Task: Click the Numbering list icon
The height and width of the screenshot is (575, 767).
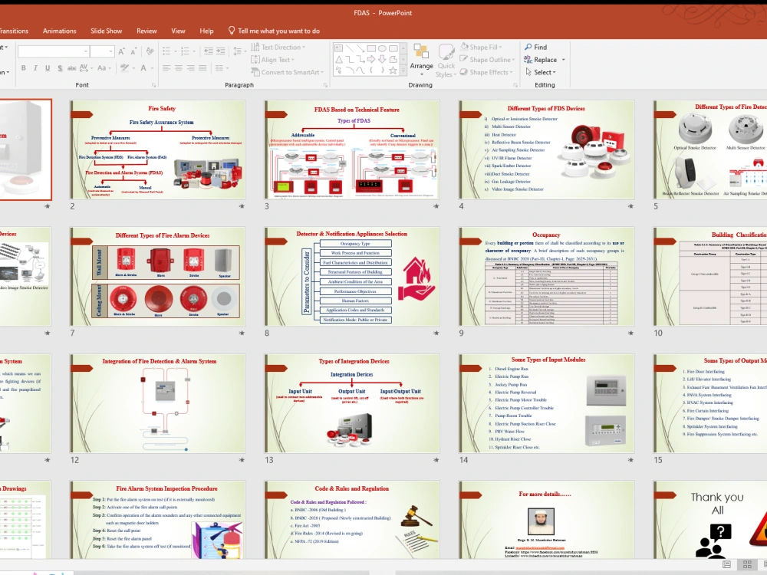Action: (x=185, y=51)
